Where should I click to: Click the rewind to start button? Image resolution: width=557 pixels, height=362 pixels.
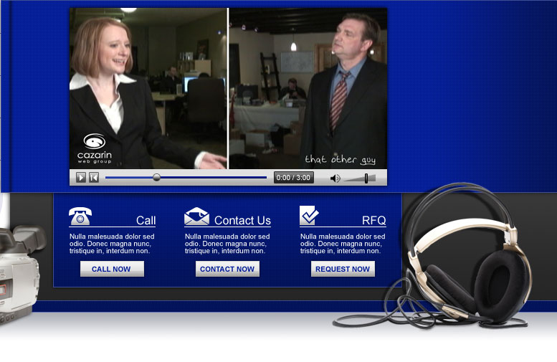pyautogui.click(x=93, y=178)
